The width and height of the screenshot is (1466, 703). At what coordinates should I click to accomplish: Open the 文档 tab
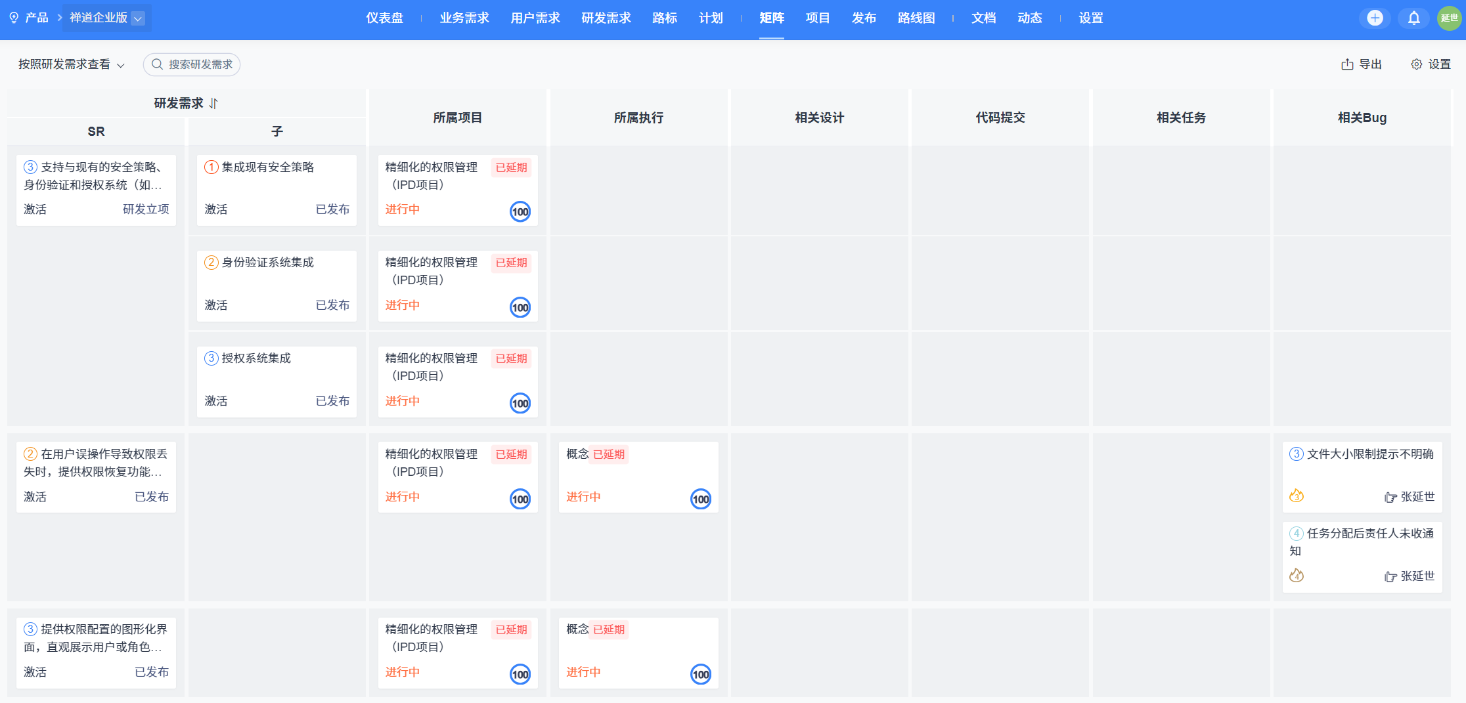[984, 18]
